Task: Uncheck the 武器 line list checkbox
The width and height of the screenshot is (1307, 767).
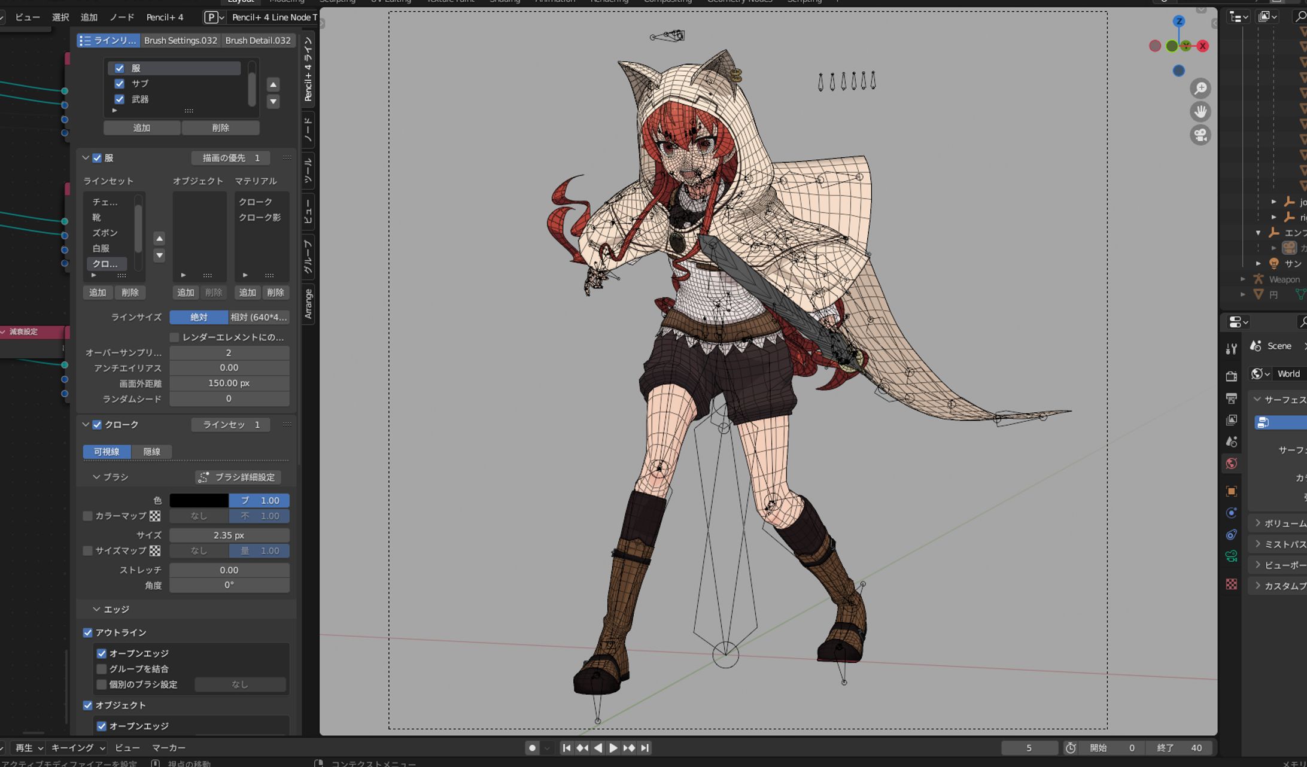Action: click(120, 99)
